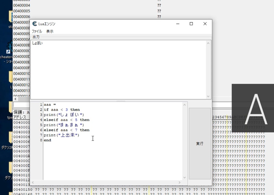Click the 実行 execute button

click(200, 143)
